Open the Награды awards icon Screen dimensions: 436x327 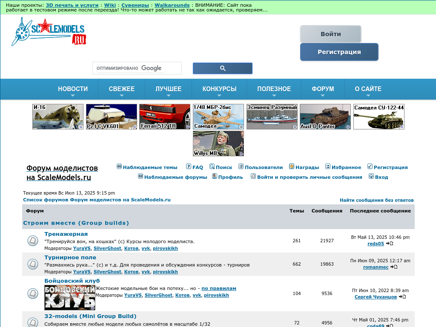pyautogui.click(x=292, y=167)
